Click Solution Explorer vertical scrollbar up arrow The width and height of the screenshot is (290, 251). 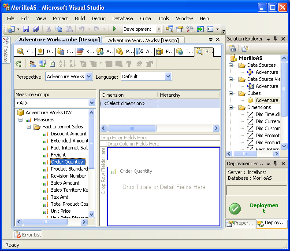click(x=284, y=58)
